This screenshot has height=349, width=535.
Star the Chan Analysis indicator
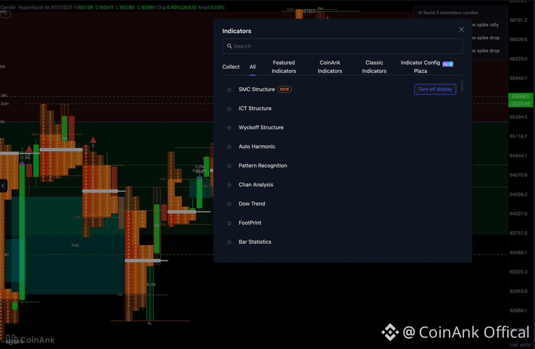(x=229, y=185)
